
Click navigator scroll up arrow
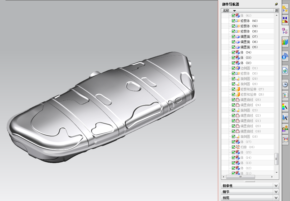point(277,15)
